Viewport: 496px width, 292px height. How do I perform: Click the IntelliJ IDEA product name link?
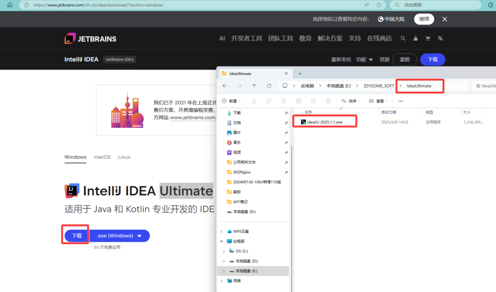(81, 59)
